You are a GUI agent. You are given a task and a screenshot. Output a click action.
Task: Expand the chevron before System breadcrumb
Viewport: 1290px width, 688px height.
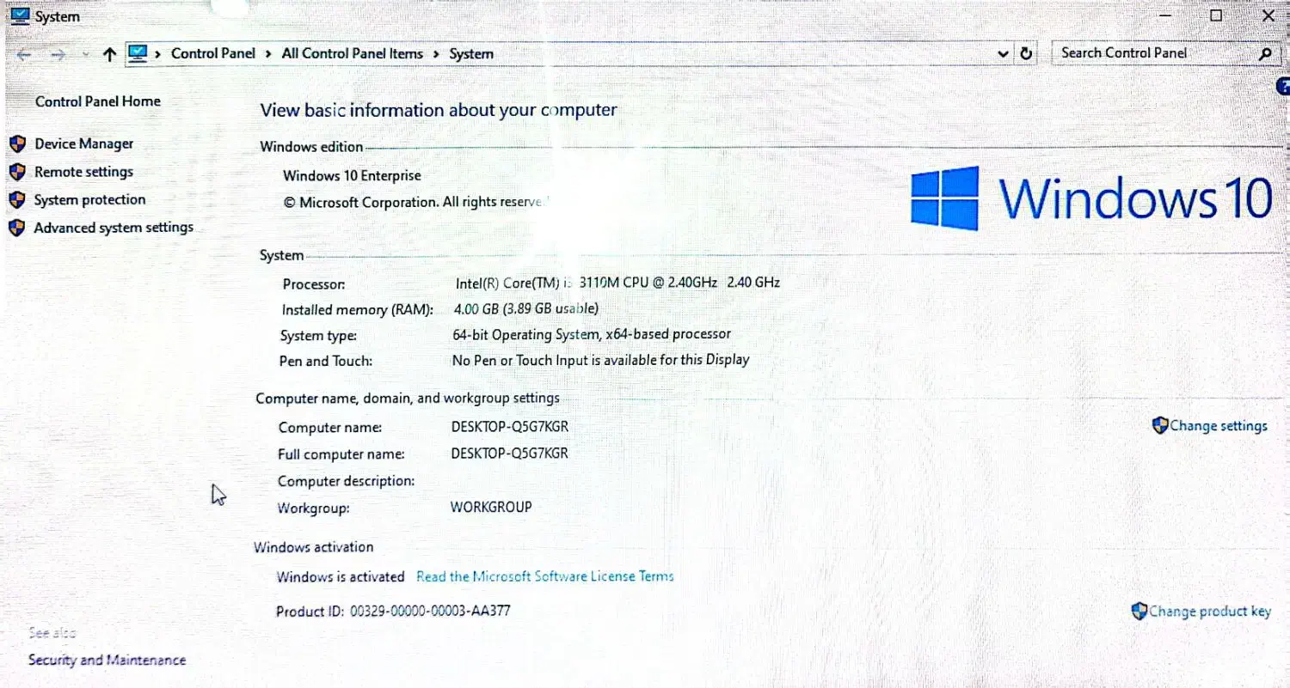(436, 54)
